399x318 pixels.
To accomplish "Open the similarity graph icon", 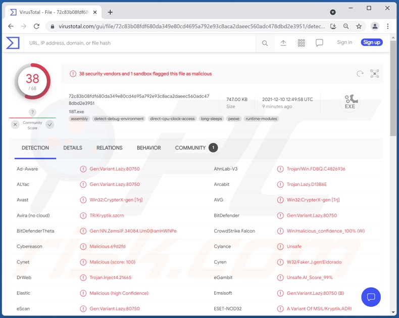I will click(x=375, y=74).
